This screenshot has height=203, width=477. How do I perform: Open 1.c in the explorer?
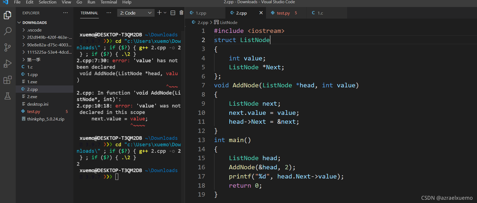(x=44, y=67)
